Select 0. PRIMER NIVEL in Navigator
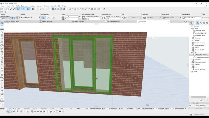 point(200,36)
